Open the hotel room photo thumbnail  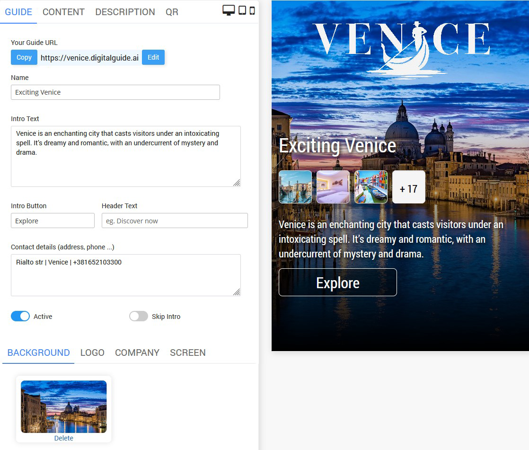[x=333, y=187]
